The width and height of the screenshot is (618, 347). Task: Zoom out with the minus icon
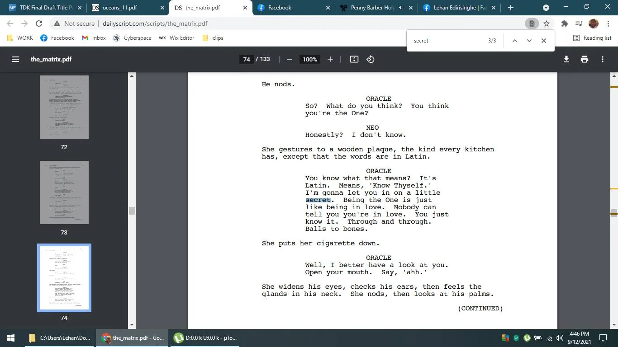tap(290, 59)
